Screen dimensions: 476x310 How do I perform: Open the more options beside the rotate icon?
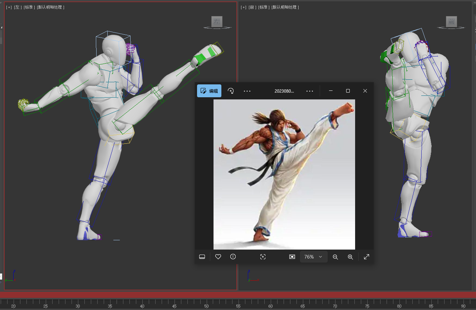point(247,91)
